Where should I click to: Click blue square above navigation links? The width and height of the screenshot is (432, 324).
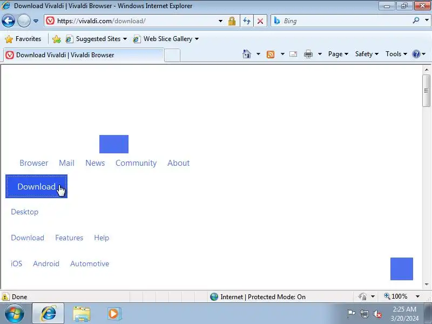click(114, 144)
